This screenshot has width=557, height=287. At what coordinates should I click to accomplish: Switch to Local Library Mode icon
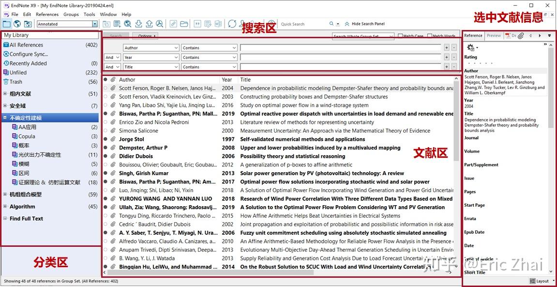coord(6,24)
